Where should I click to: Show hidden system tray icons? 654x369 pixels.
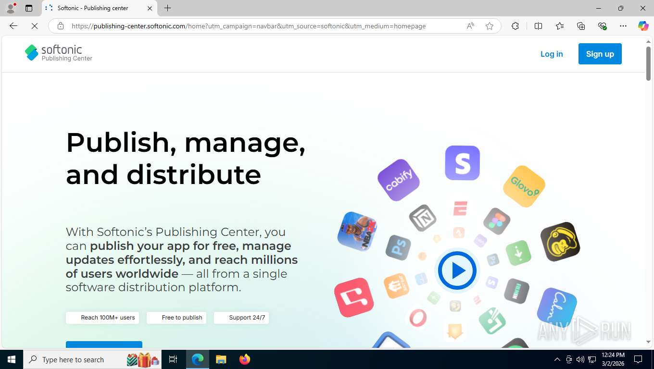tap(557, 359)
